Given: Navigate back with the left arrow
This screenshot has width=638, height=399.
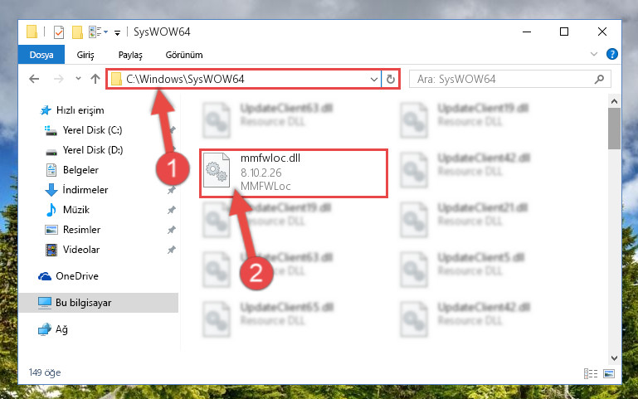Looking at the screenshot, I should click(35, 79).
